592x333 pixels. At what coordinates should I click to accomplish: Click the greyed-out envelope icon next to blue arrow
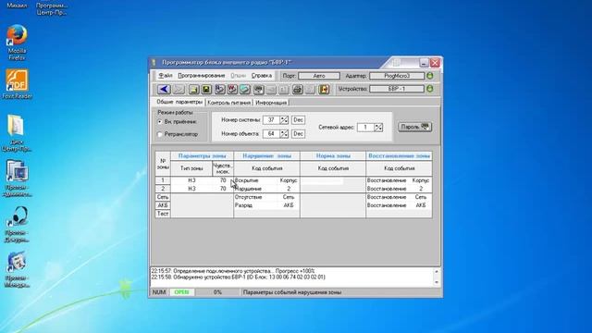(179, 89)
